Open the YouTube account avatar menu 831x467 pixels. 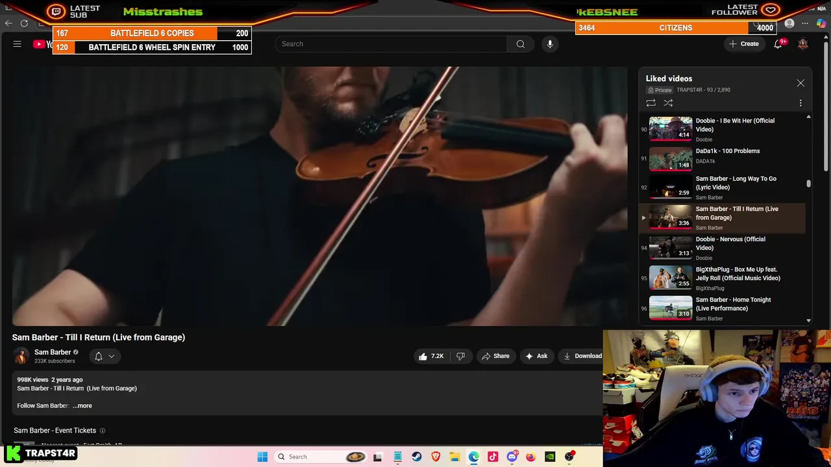pos(803,44)
